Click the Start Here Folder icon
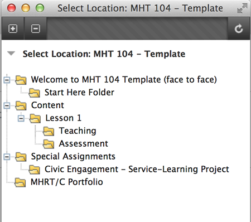Screen dimensions: 251x222 (35, 93)
